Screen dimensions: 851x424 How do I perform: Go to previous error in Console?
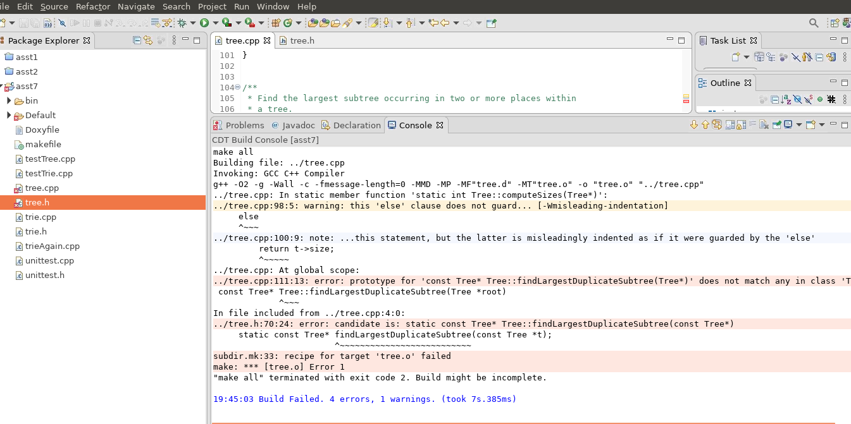click(x=705, y=124)
